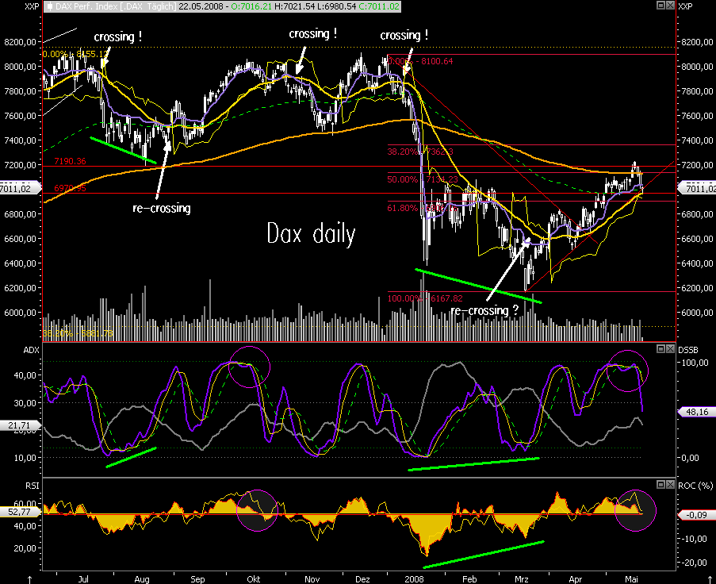Click the Mai label on time axis
Image resolution: width=716 pixels, height=584 pixels.
click(x=631, y=579)
